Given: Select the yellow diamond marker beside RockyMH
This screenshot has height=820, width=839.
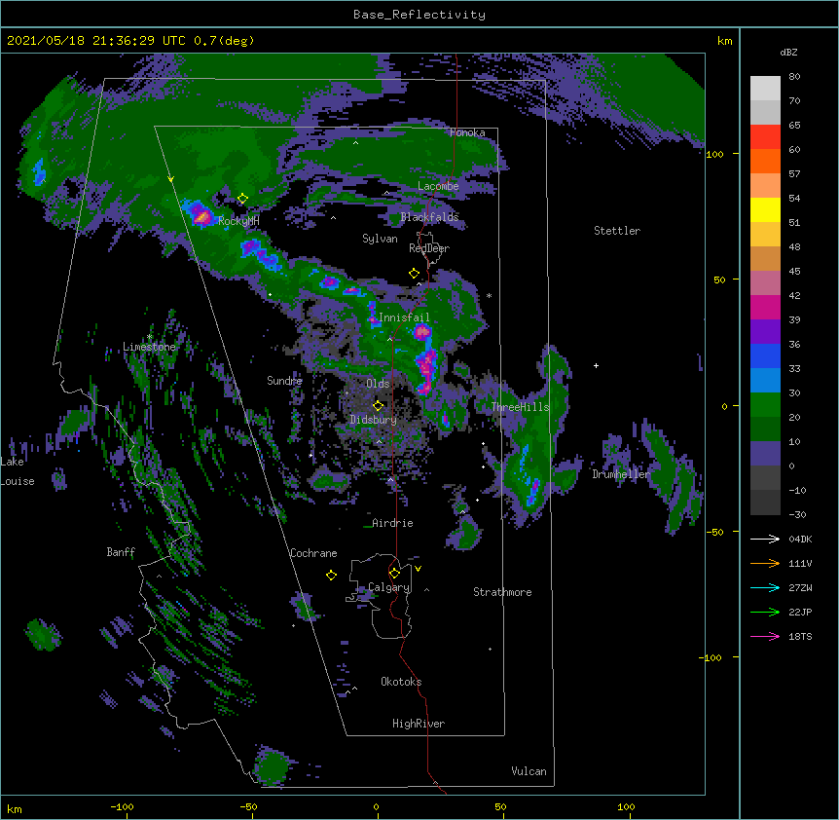Looking at the screenshot, I should point(242,199).
